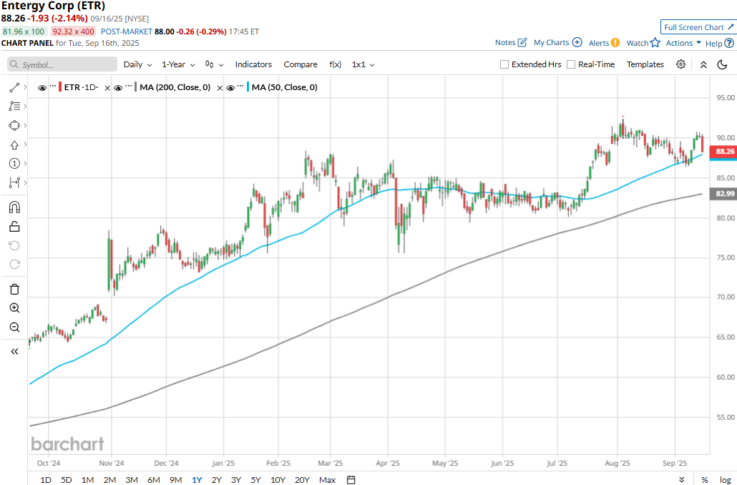
Task: Collapse the drawing tools sidebar
Action: coord(14,351)
